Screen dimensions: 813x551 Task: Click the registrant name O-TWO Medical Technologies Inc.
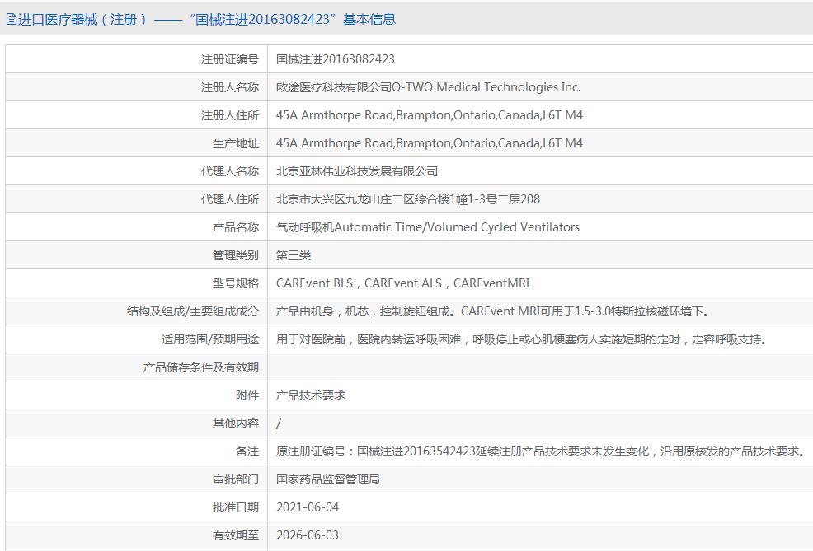(428, 87)
